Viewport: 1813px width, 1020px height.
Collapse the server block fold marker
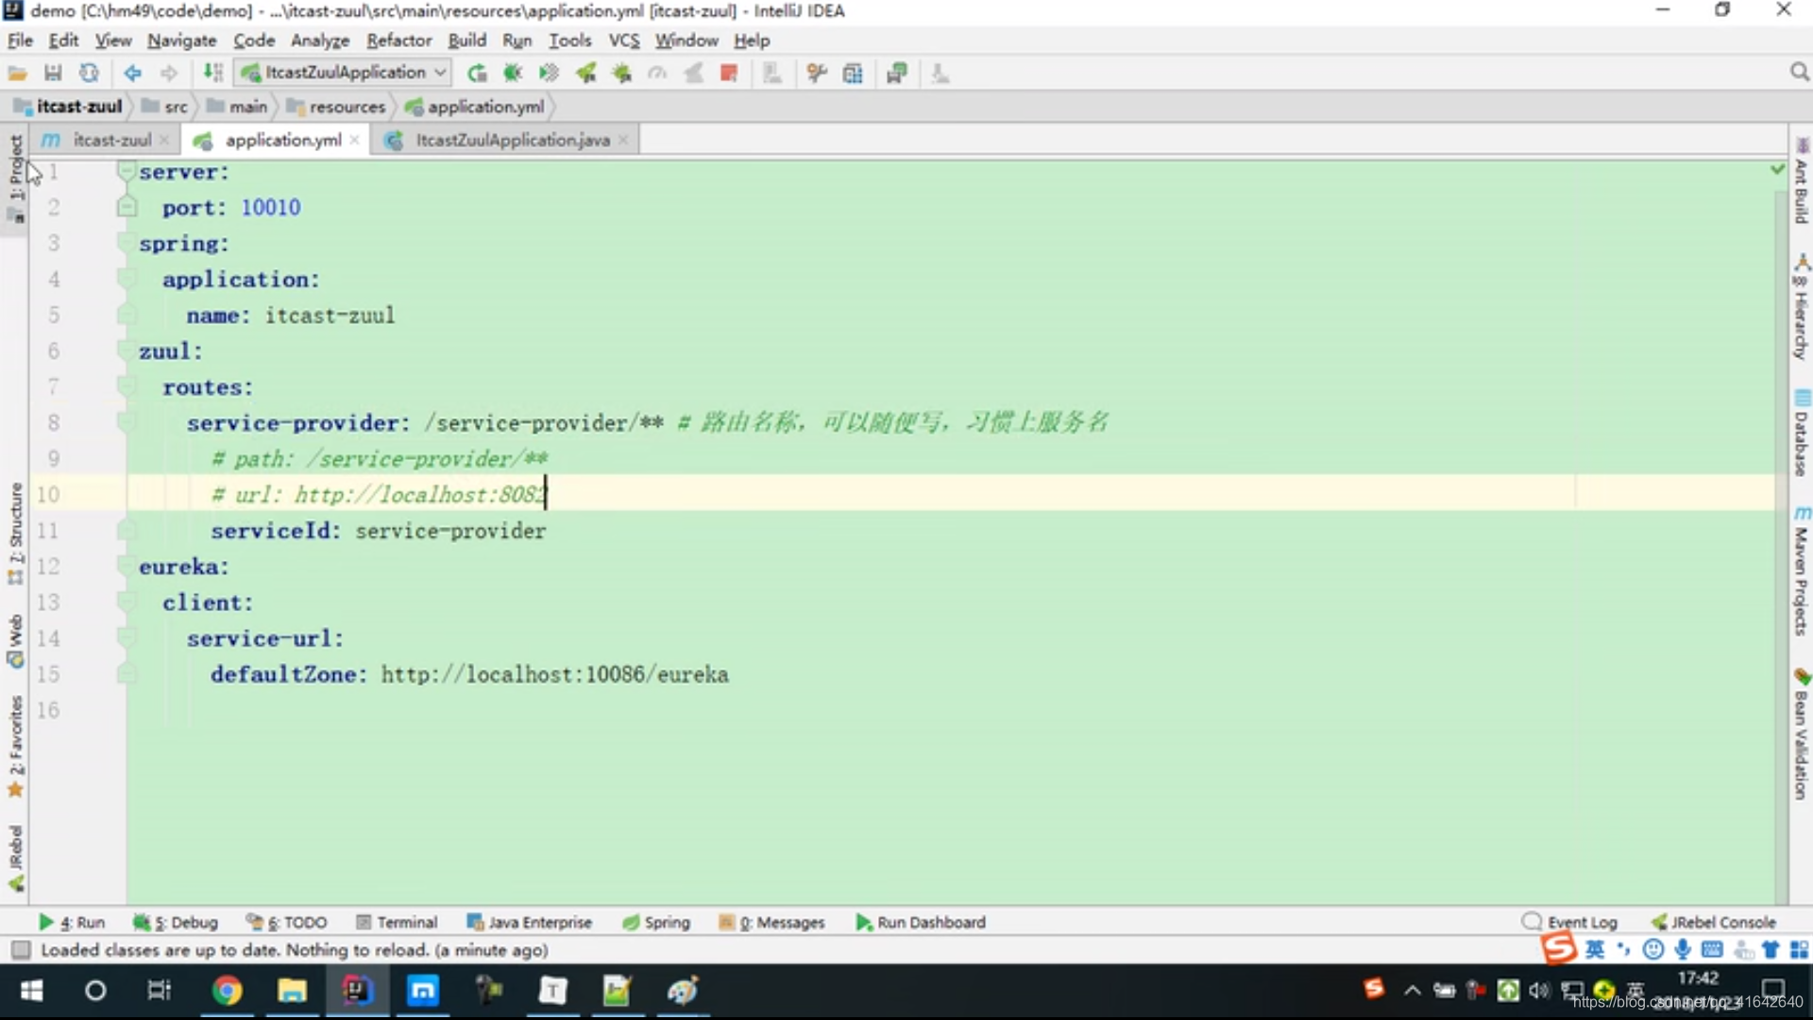(x=126, y=171)
